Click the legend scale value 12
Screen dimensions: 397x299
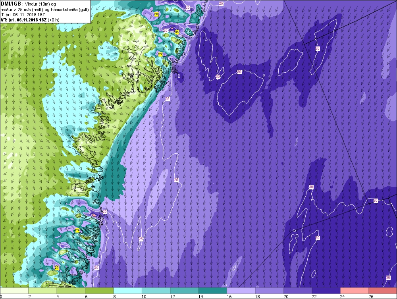(172, 297)
